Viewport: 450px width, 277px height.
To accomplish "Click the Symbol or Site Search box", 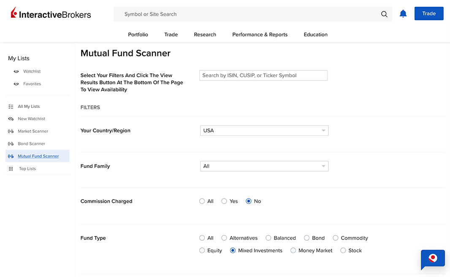I will 249,14.
